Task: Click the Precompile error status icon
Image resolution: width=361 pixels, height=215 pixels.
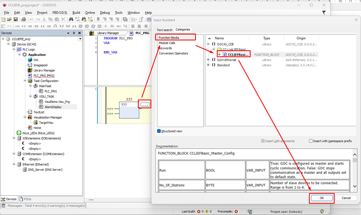Action: (236, 212)
